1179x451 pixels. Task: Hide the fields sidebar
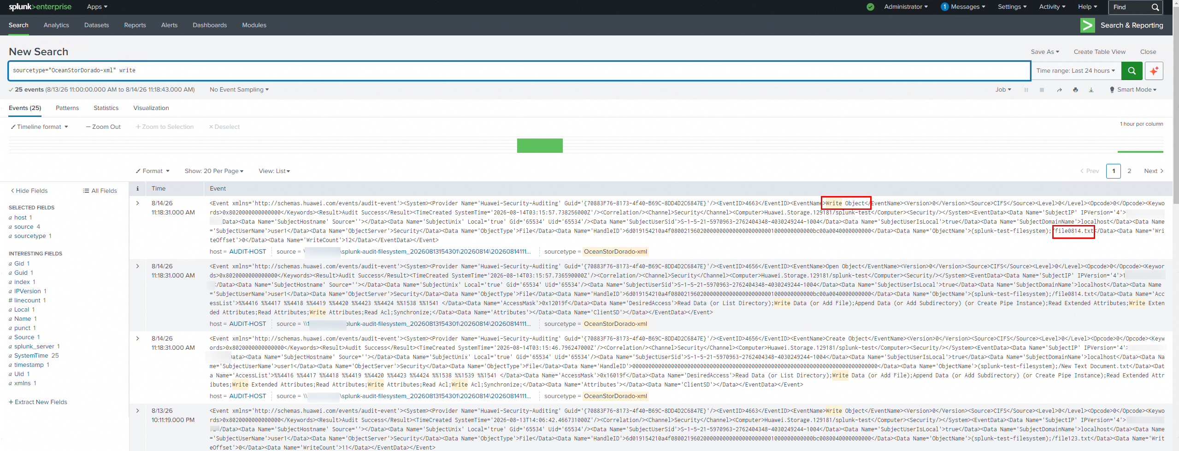point(29,191)
